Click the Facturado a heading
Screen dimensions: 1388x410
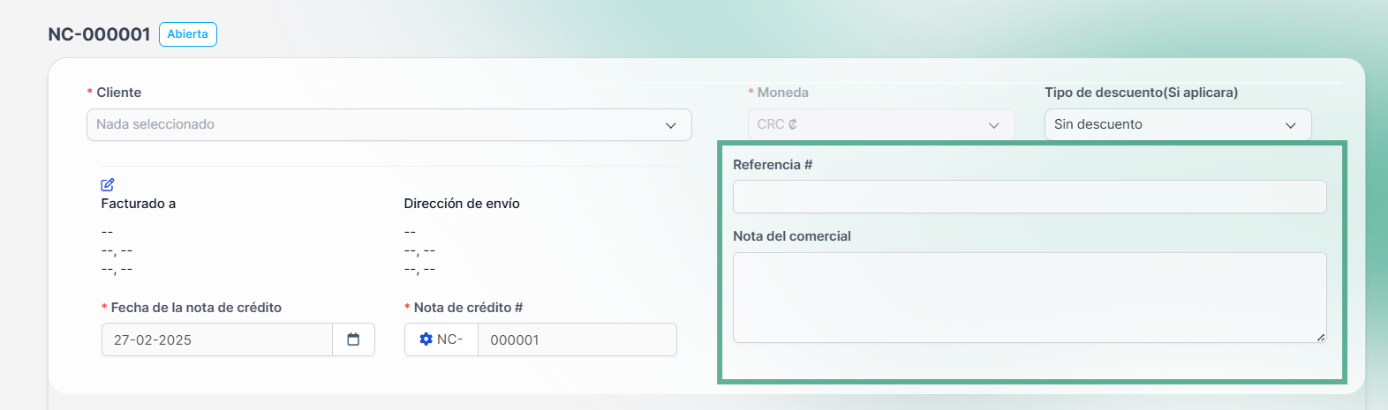(x=139, y=204)
